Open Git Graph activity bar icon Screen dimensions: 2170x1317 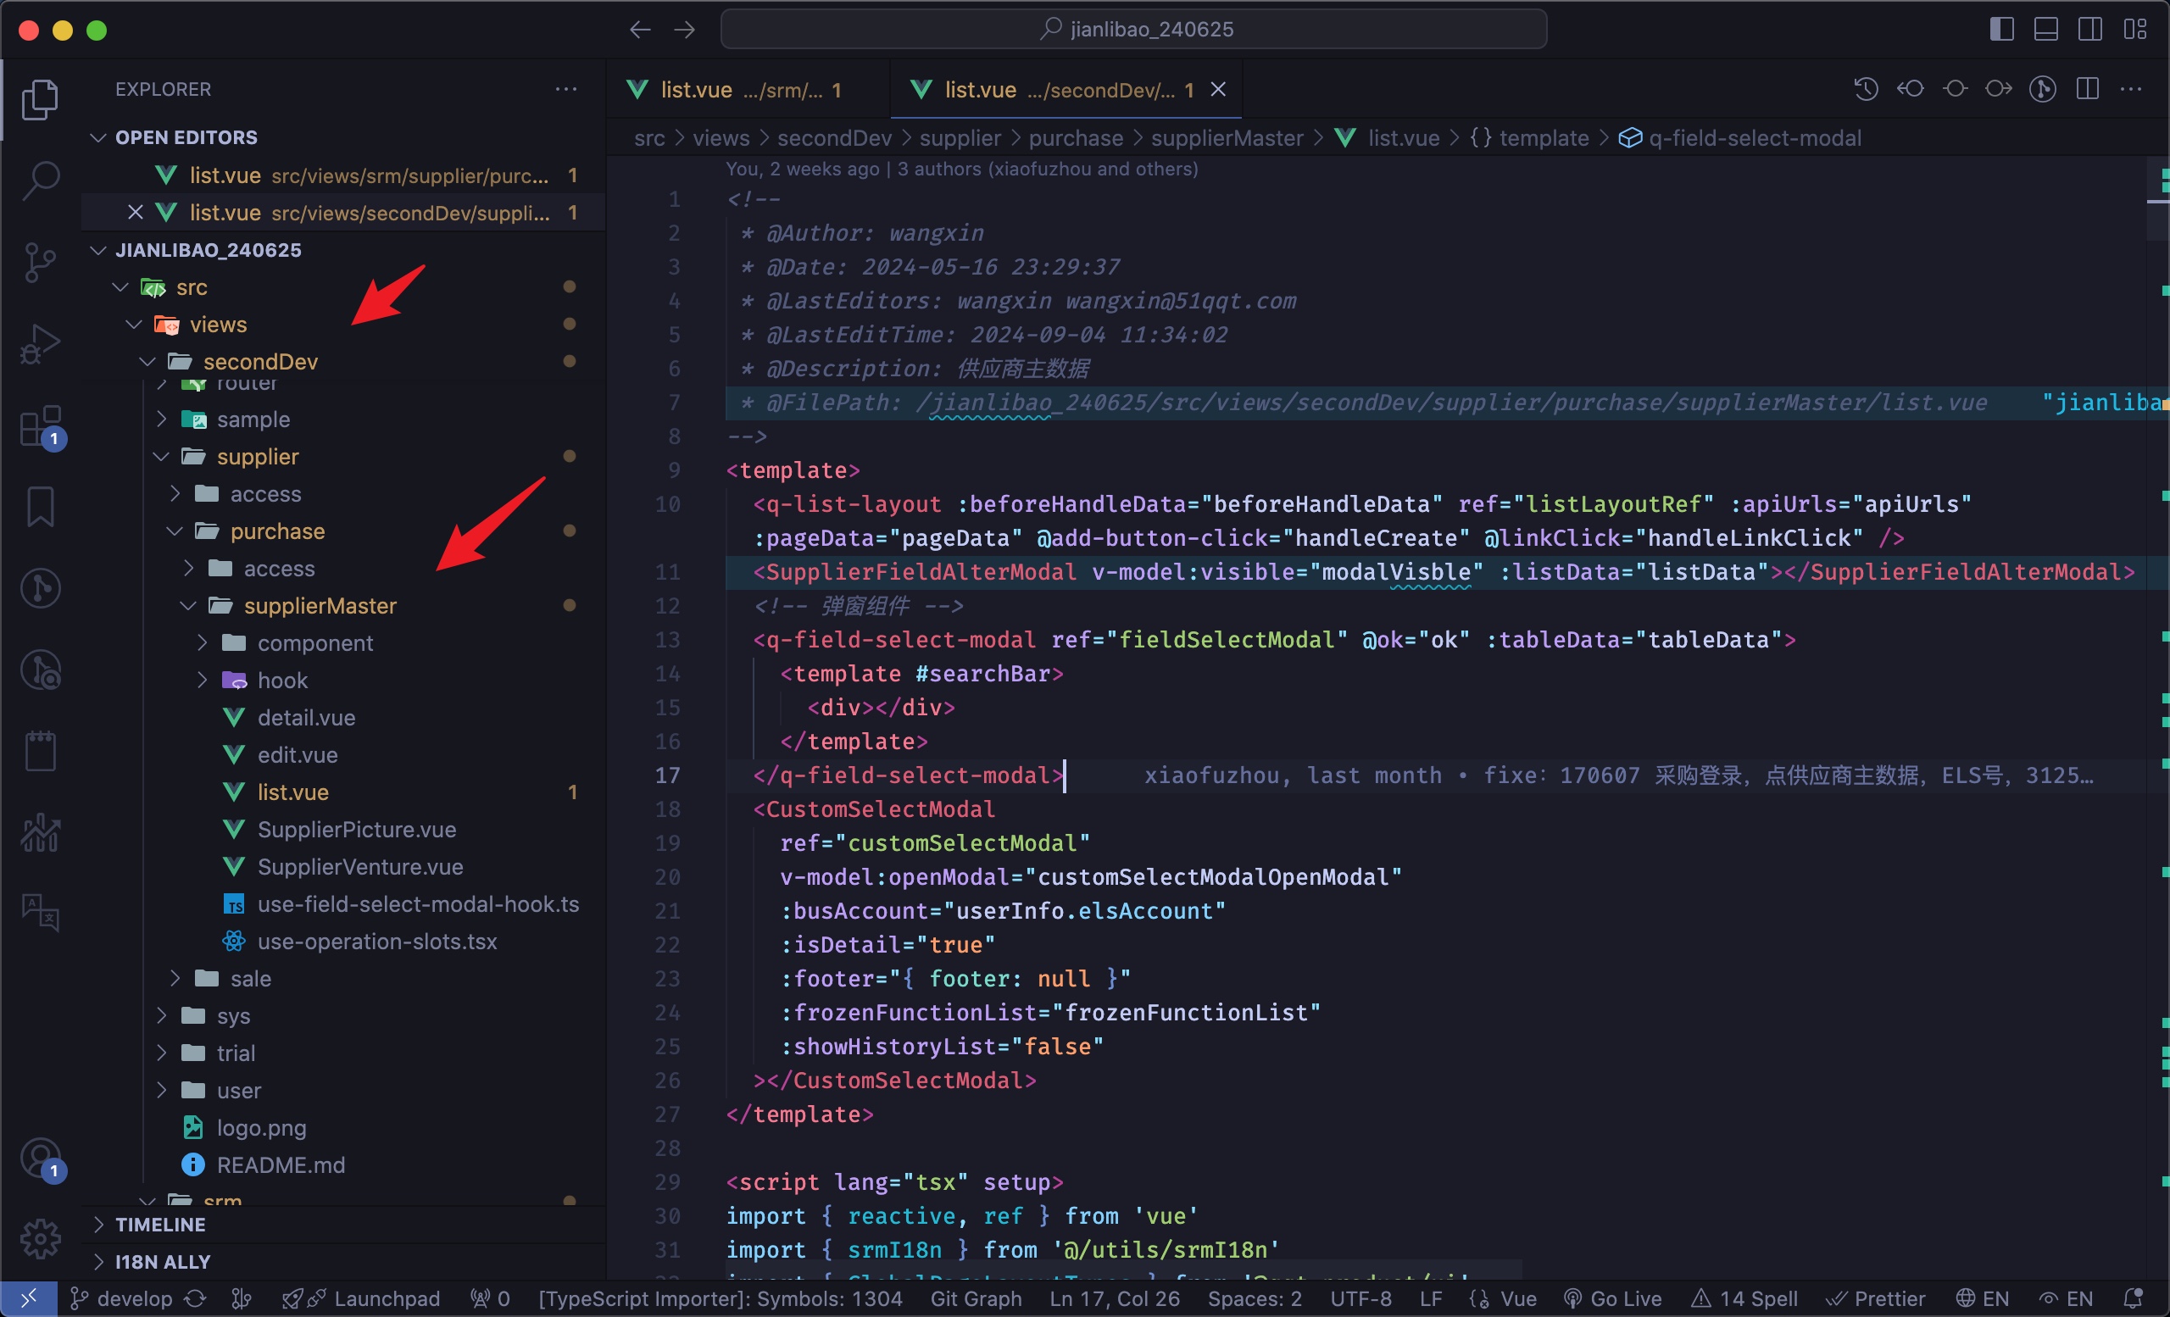pyautogui.click(x=40, y=588)
